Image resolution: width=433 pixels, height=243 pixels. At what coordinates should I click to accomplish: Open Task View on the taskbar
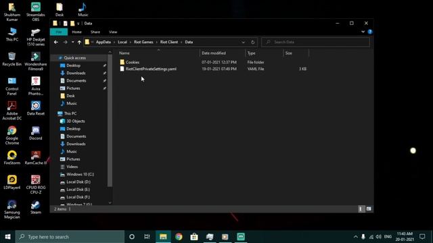pos(147,237)
